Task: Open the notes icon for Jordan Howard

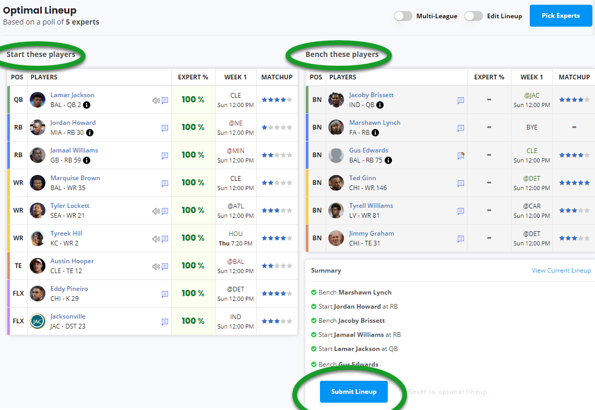Action: tap(165, 128)
